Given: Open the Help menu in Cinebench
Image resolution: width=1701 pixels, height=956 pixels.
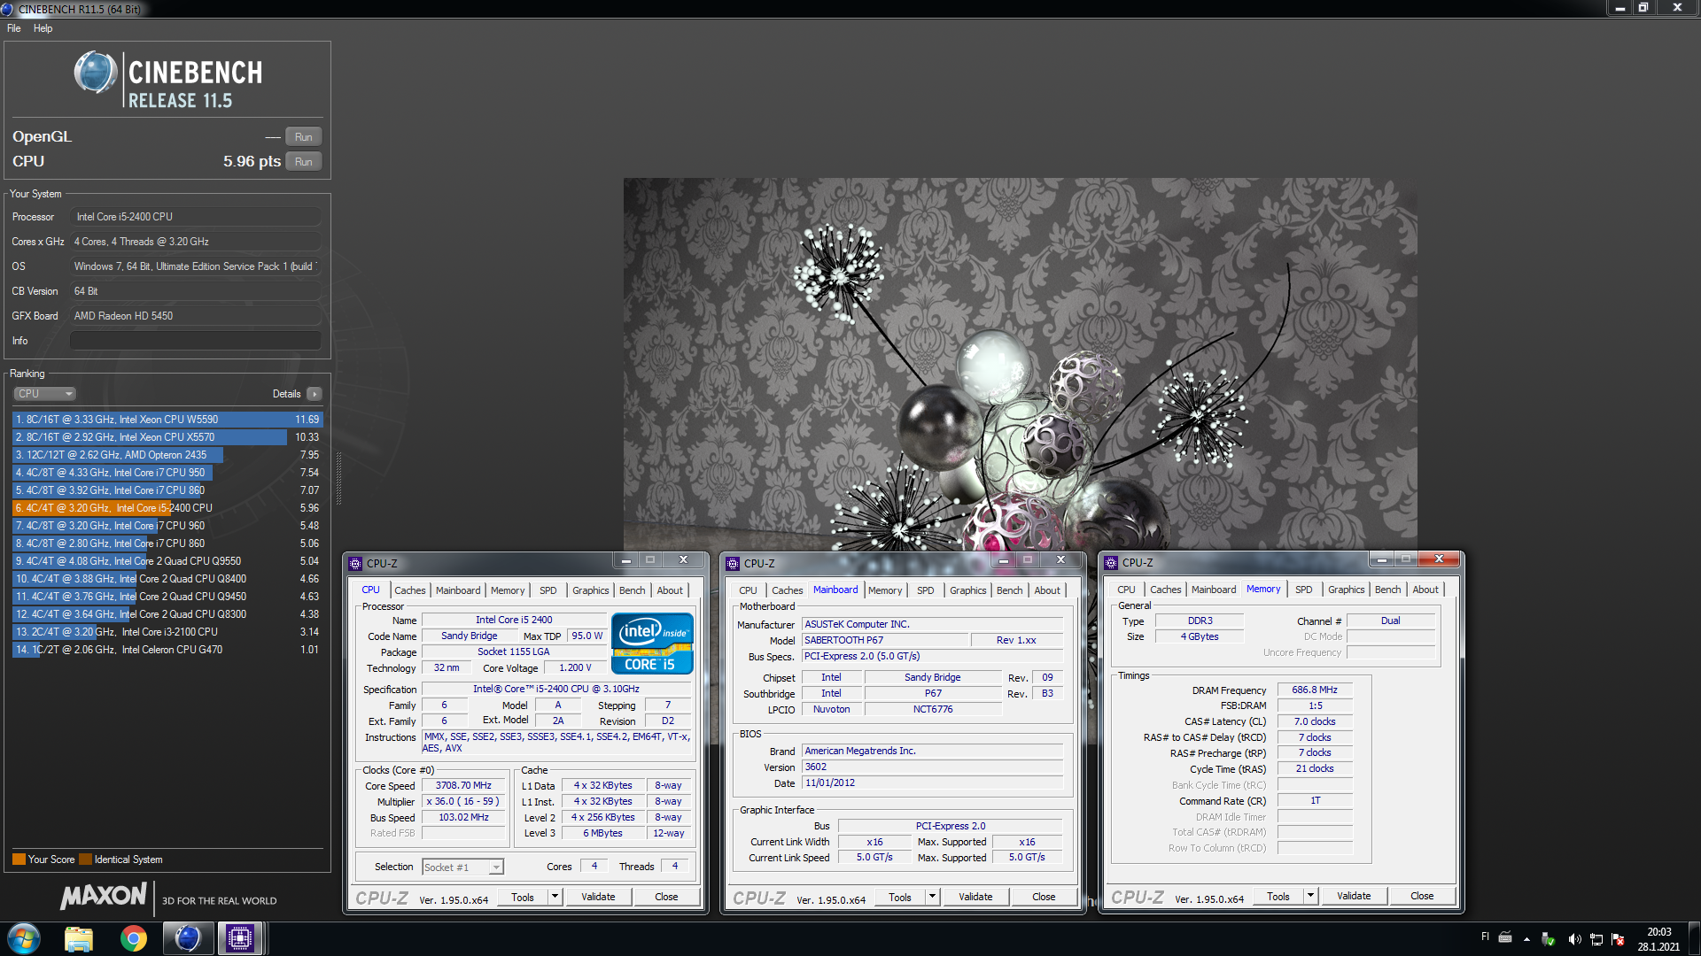Looking at the screenshot, I should tap(43, 28).
